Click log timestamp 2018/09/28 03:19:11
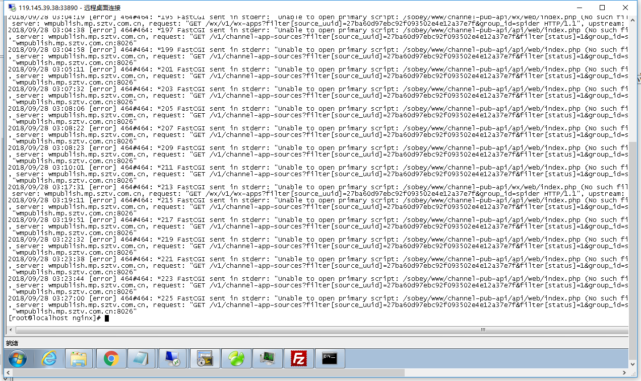 (46, 200)
